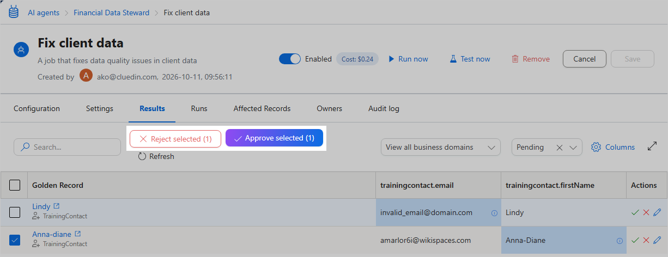Image resolution: width=668 pixels, height=257 pixels.
Task: Open Lindy record external link icon
Action: 57,206
